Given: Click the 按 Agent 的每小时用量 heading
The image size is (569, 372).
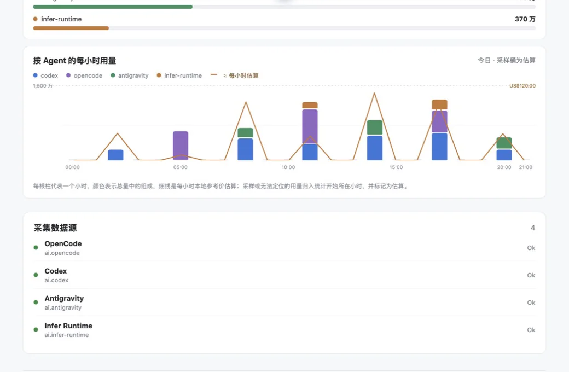Looking at the screenshot, I should [74, 61].
